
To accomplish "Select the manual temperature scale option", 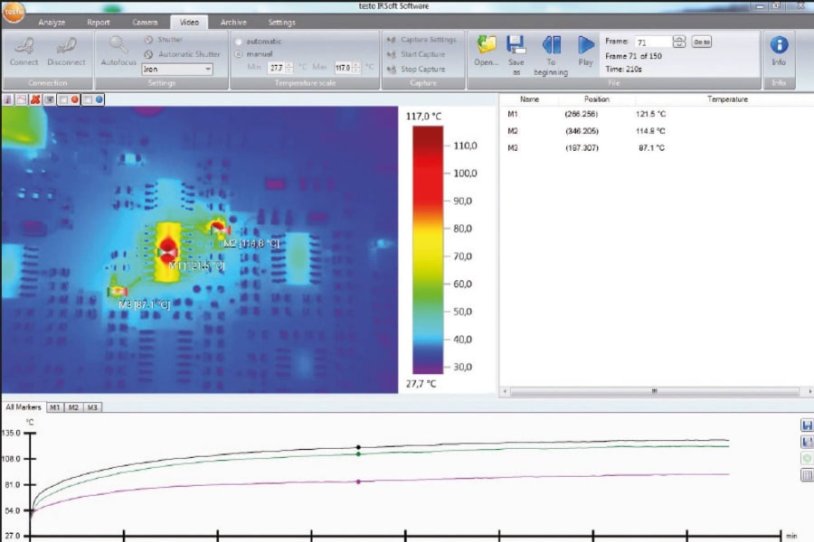I will click(239, 53).
